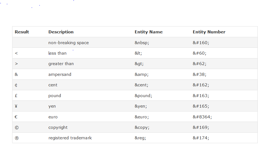Click the Result column header
258x144 pixels.
(22, 32)
